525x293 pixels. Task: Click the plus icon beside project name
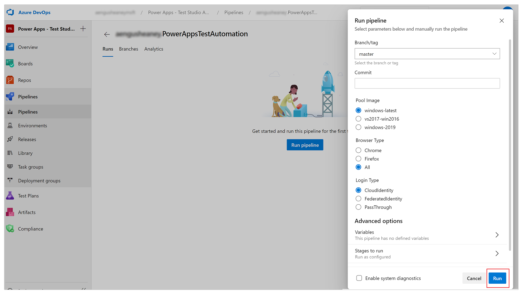click(x=83, y=29)
